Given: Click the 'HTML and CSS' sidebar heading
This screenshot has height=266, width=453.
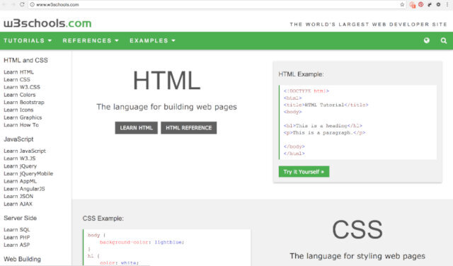Looking at the screenshot, I should [x=25, y=60].
